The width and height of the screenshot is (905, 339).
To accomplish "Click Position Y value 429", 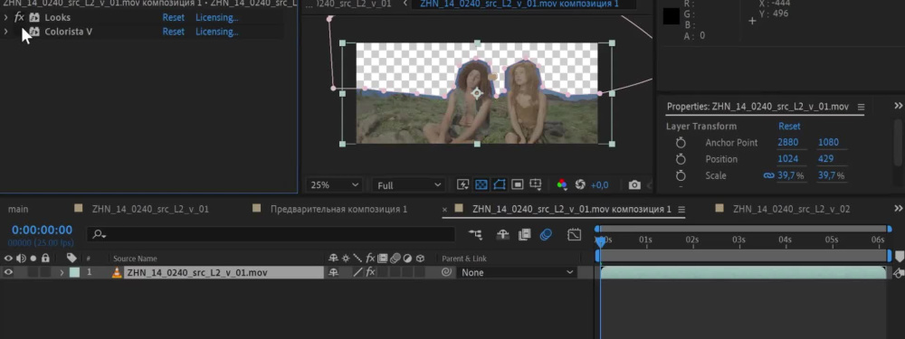I will click(x=825, y=159).
